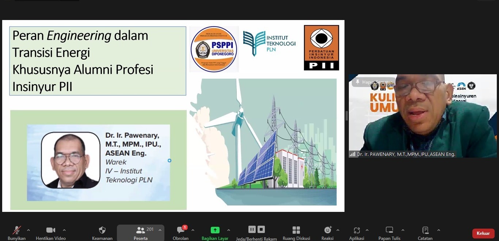Pause the recording

click(252, 229)
